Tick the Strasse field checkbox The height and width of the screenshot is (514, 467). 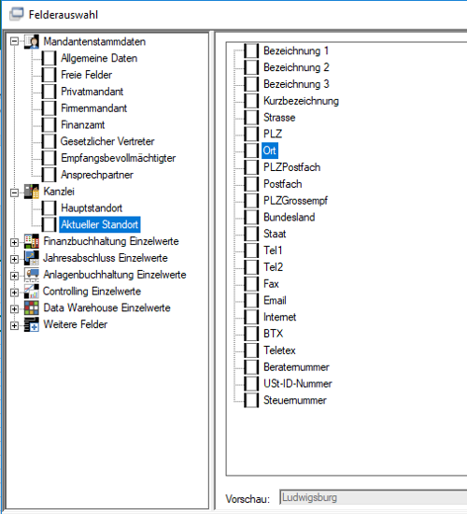pos(251,118)
